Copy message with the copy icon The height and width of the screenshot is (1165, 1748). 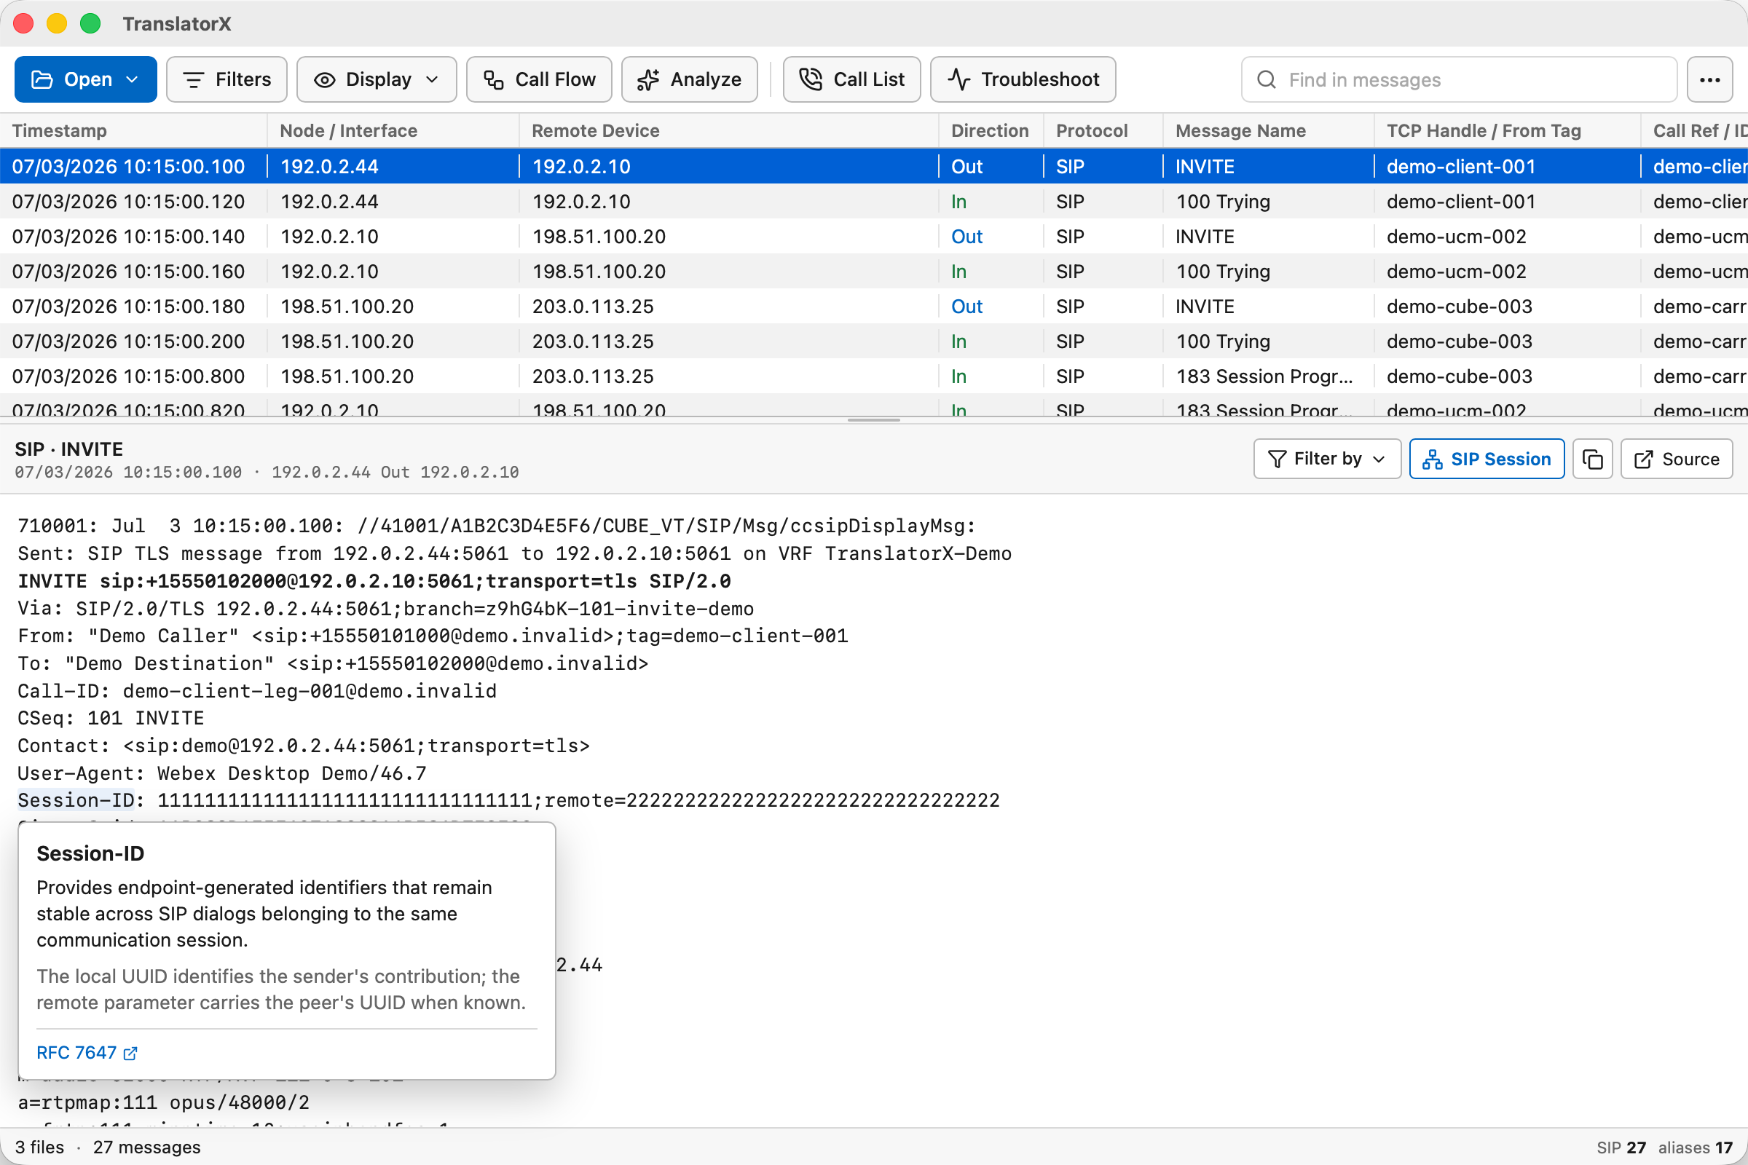1593,459
